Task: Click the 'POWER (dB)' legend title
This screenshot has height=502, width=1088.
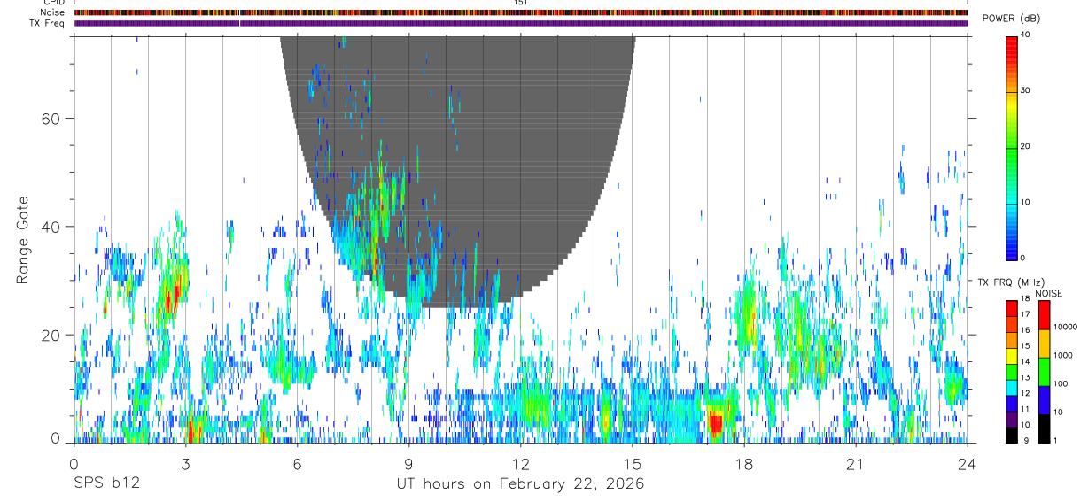Action: tap(1011, 19)
